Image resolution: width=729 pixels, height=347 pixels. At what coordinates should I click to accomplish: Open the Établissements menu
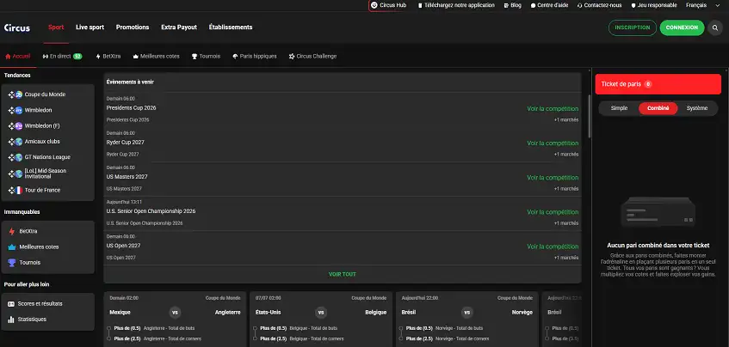(x=231, y=27)
